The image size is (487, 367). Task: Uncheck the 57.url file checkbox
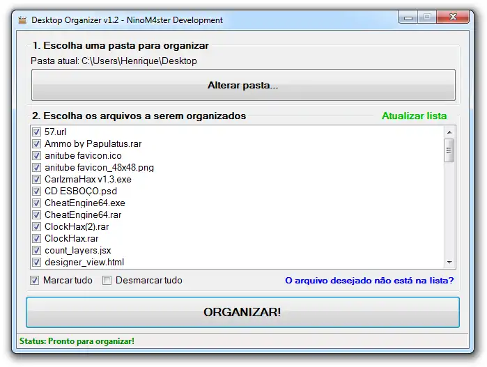36,132
